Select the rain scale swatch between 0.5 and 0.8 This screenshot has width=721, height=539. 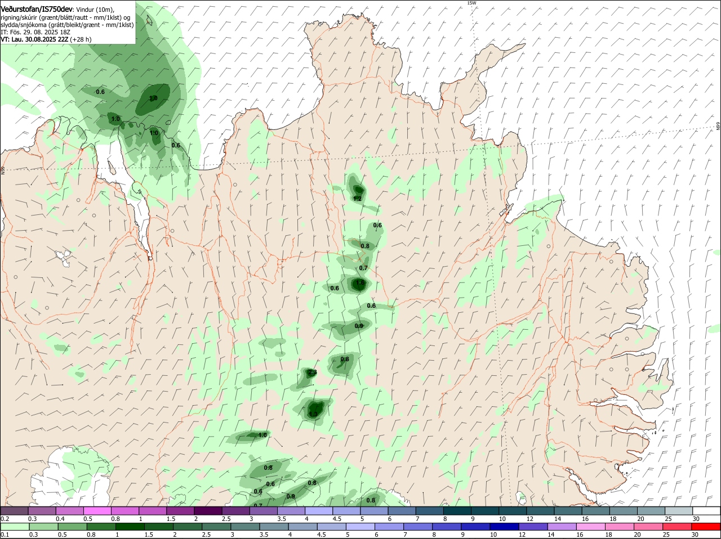coord(73,527)
